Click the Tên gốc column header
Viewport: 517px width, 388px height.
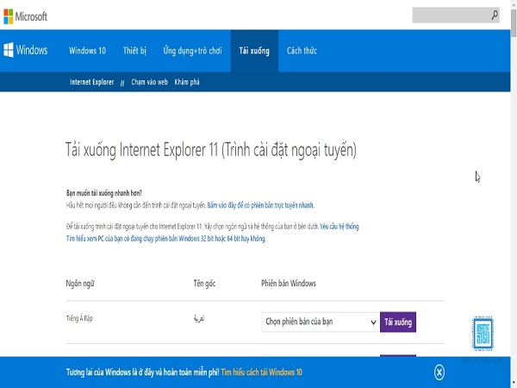point(204,284)
